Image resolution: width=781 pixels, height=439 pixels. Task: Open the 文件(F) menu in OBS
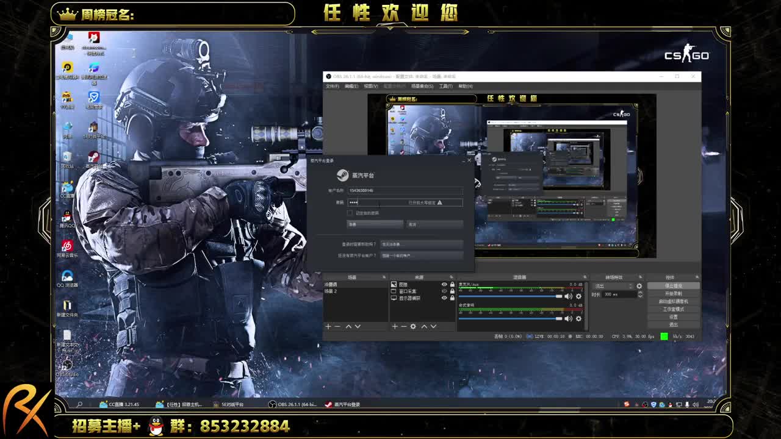332,86
